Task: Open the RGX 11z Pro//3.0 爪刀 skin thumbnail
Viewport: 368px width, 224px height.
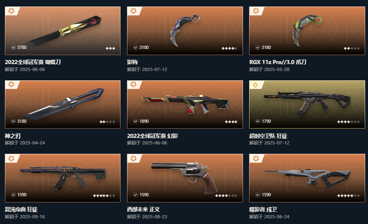Action: coord(307,31)
